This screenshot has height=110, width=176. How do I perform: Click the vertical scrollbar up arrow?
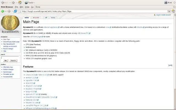pyautogui.click(x=175, y=15)
